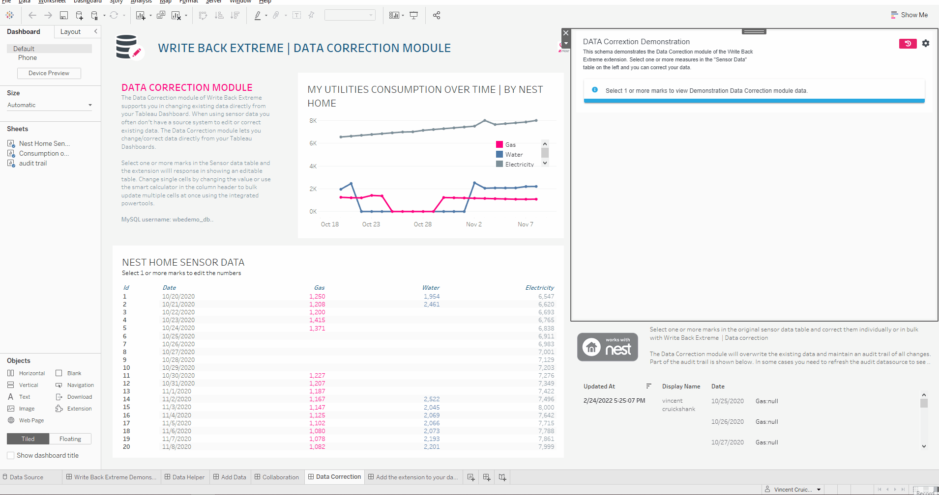Click the New Data Source icon
939x495 pixels.
point(79,16)
